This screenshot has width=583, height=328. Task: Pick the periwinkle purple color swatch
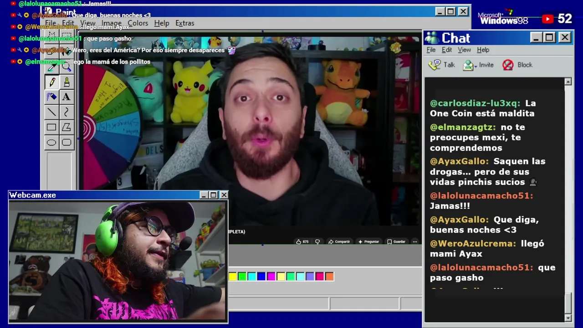pyautogui.click(x=310, y=276)
